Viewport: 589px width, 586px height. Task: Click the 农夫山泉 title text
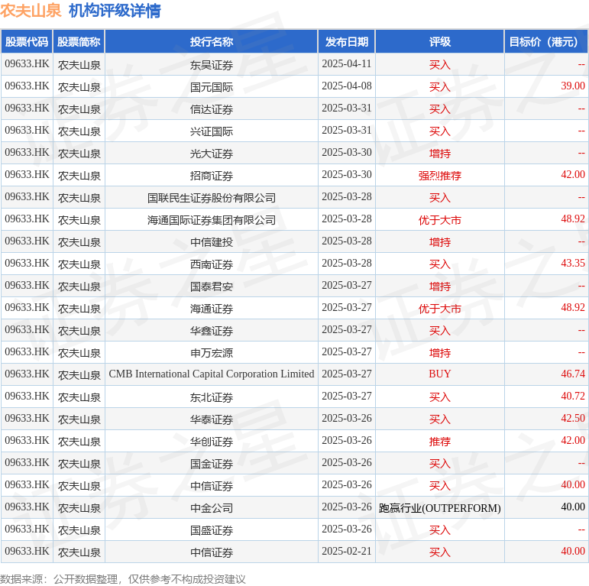coord(31,11)
